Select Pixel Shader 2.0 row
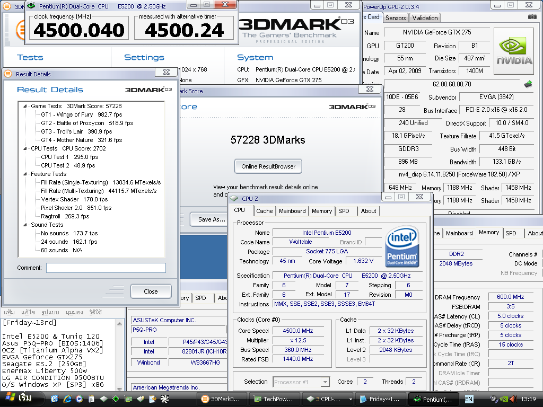The width and height of the screenshot is (543, 407). pos(76,208)
